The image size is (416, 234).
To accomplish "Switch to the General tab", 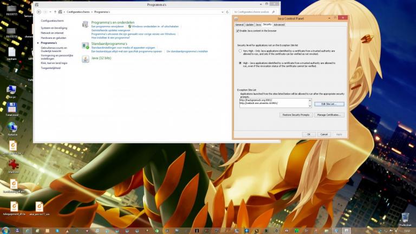I will click(x=239, y=24).
